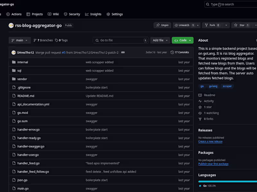
Task: Open the main branch dropdown
Action: [20, 40]
